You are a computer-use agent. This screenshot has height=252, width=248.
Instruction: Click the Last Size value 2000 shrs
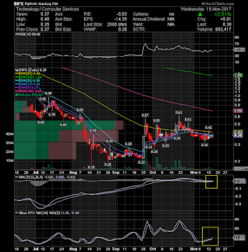117,25
